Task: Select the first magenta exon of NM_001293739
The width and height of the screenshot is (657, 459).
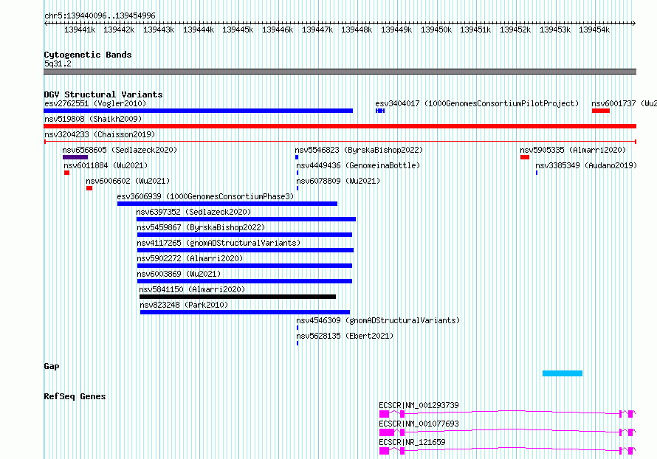Action: 384,414
